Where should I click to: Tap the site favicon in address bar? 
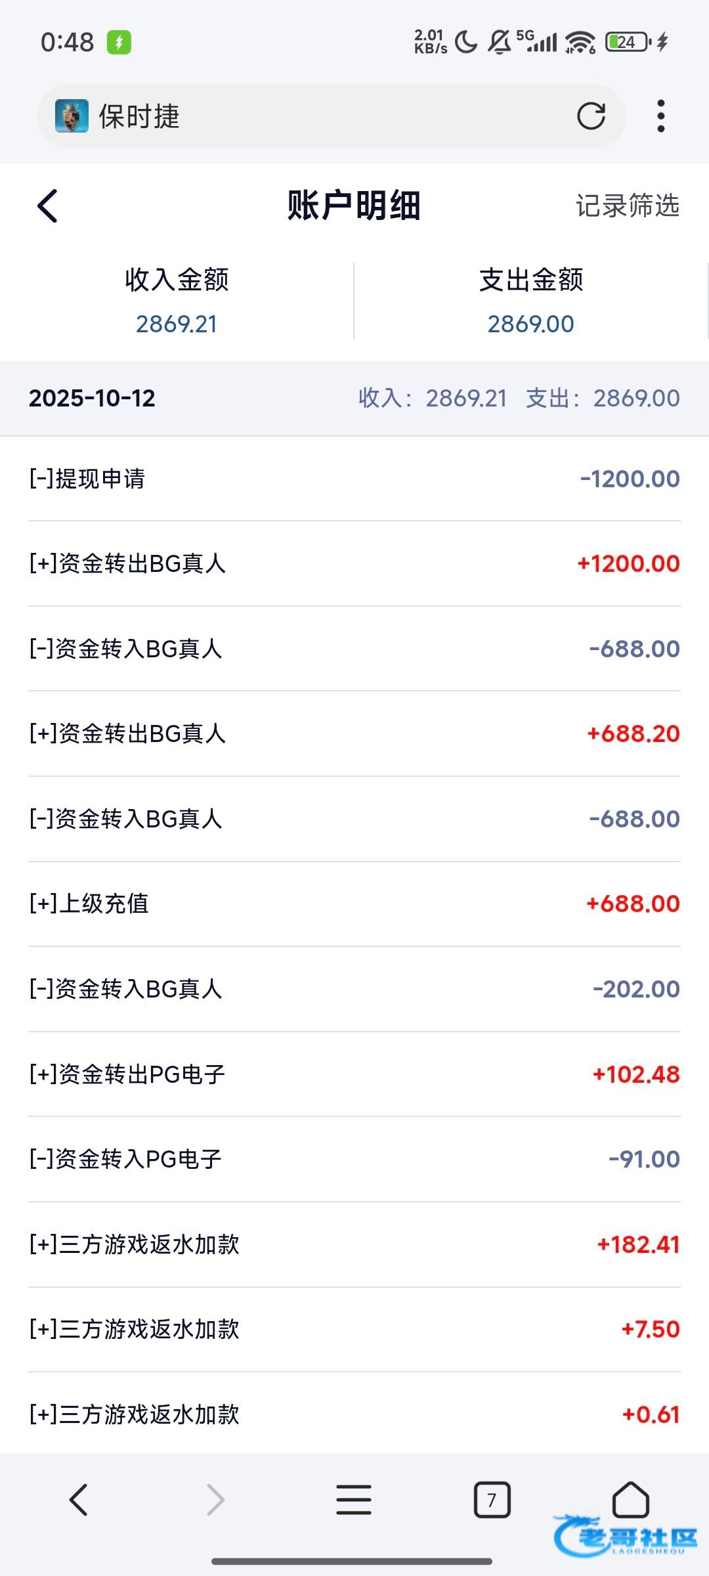pyautogui.click(x=72, y=116)
